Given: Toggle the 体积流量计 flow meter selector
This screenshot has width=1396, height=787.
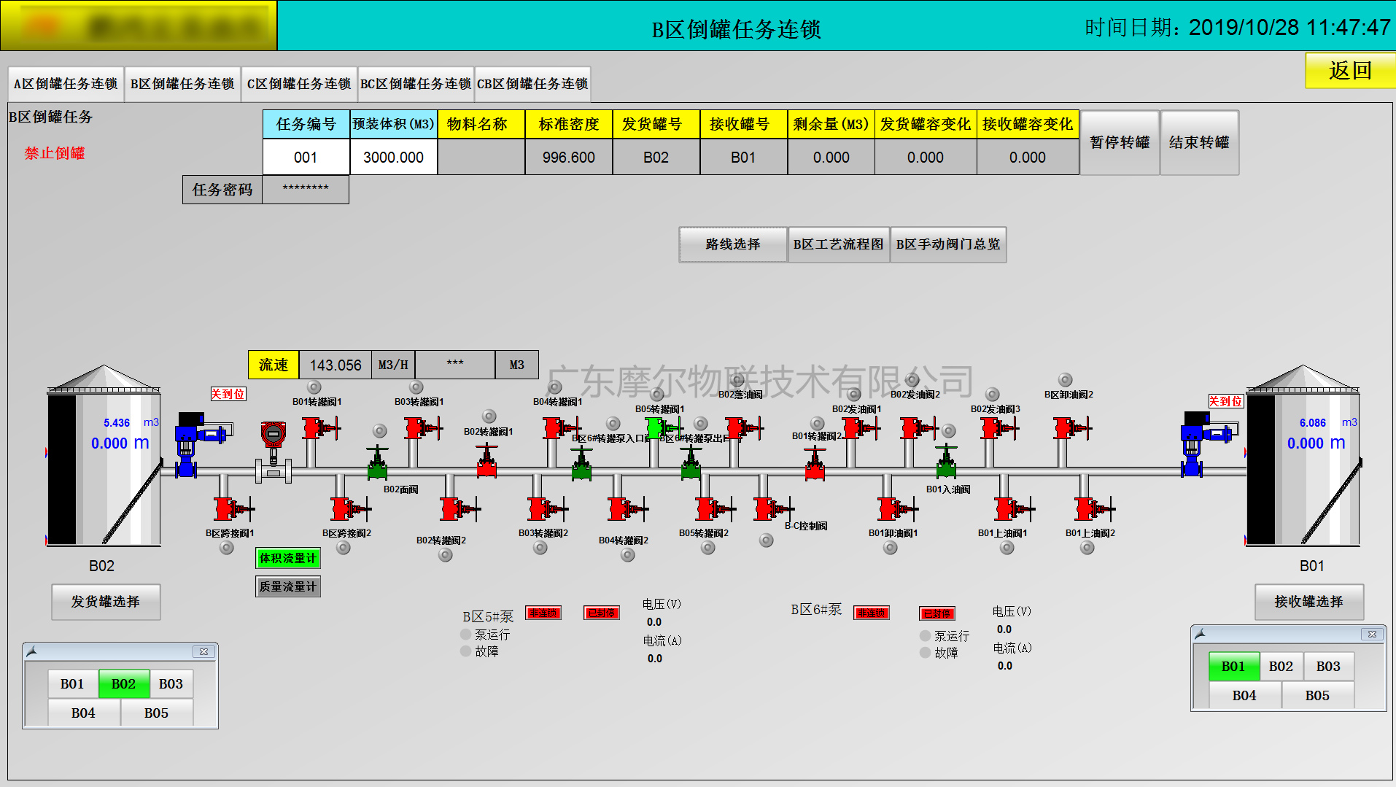Looking at the screenshot, I should coord(288,558).
